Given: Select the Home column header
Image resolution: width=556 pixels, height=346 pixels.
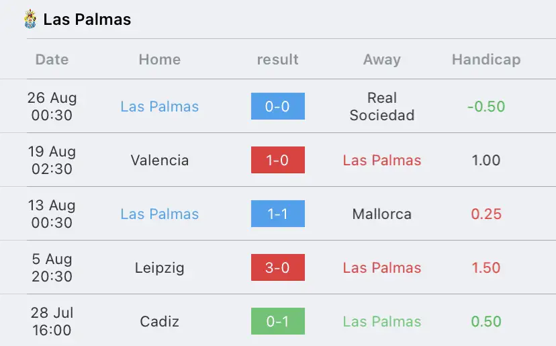Looking at the screenshot, I should (160, 59).
